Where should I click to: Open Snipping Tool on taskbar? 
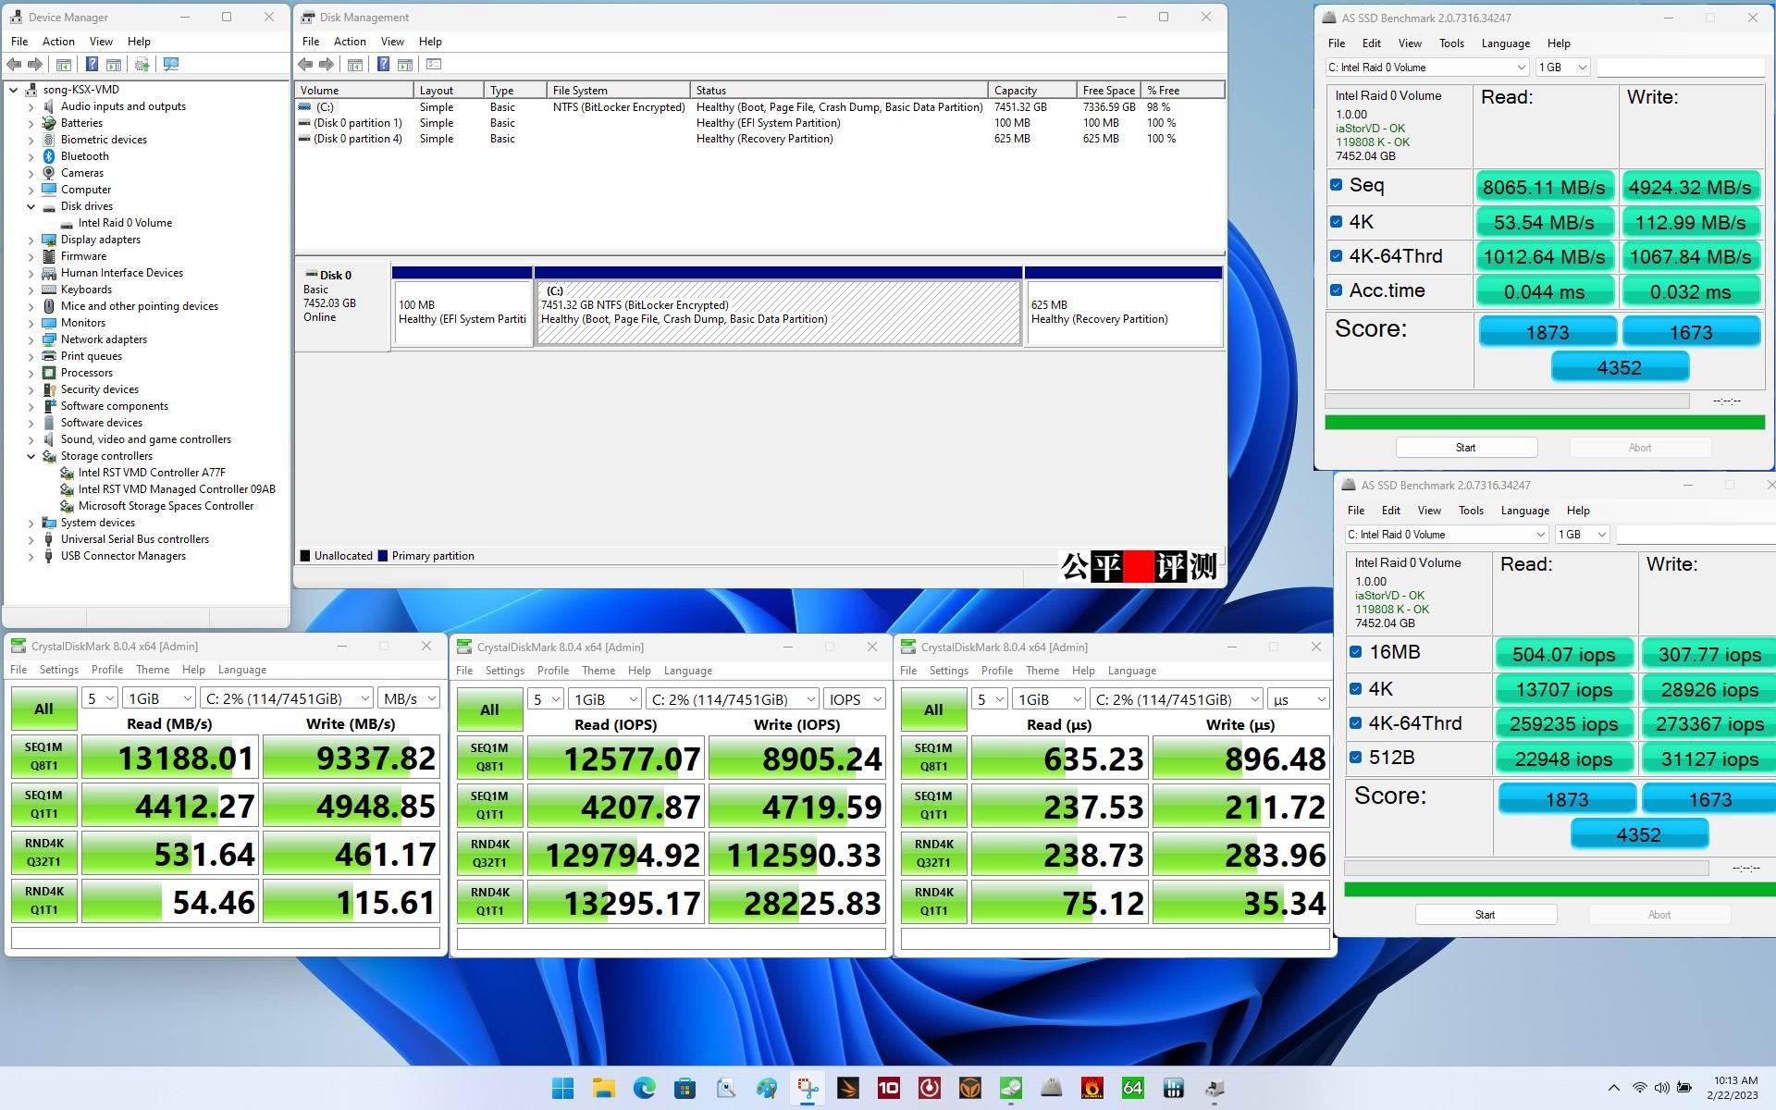(807, 1088)
